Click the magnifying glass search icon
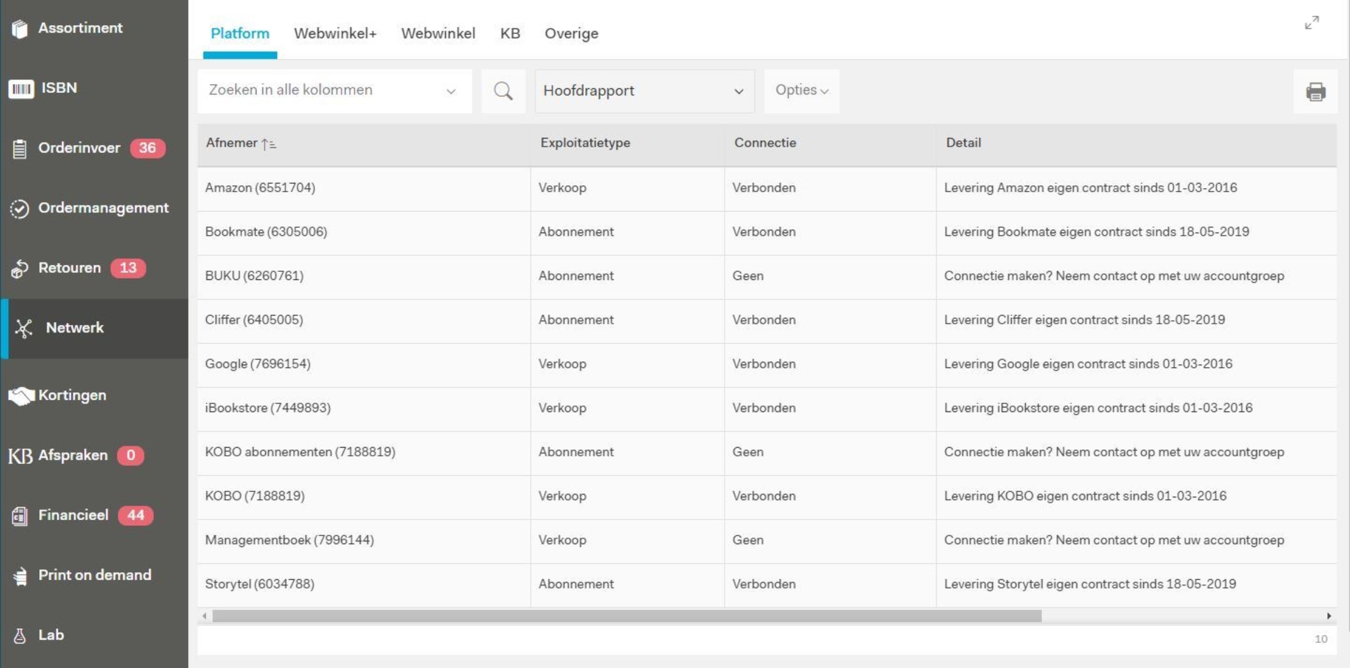Viewport: 1350px width, 668px height. 503,91
